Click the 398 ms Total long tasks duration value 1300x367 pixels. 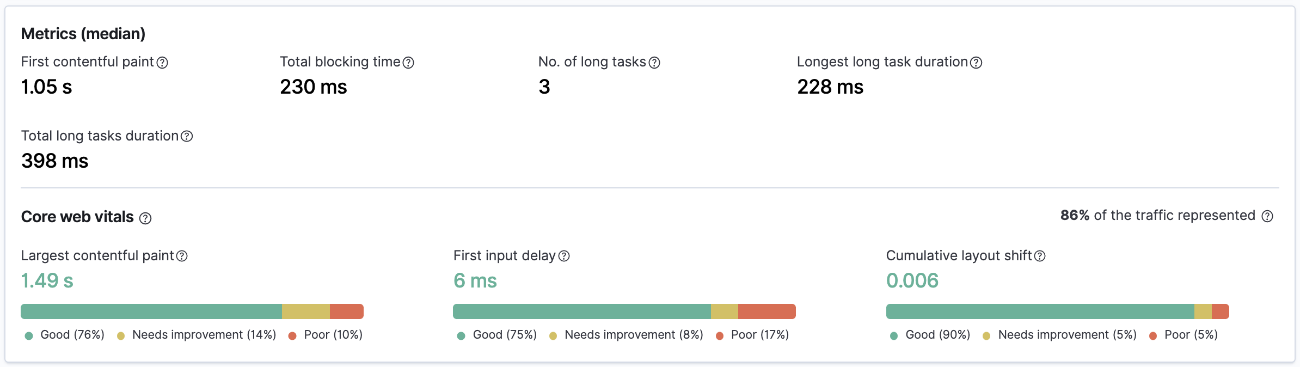[54, 161]
